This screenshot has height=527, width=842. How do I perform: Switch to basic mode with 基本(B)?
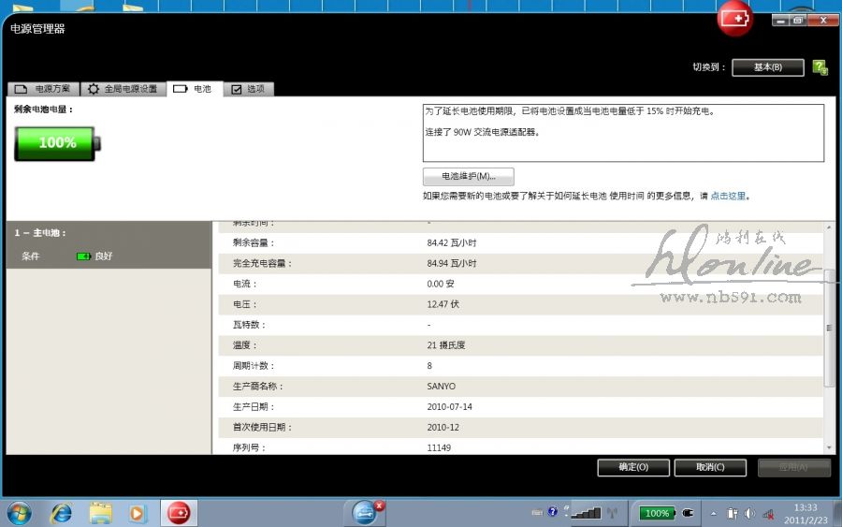tap(767, 67)
